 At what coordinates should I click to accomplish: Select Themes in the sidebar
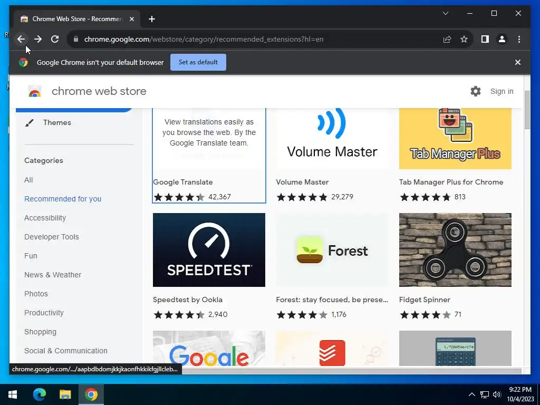tap(57, 122)
